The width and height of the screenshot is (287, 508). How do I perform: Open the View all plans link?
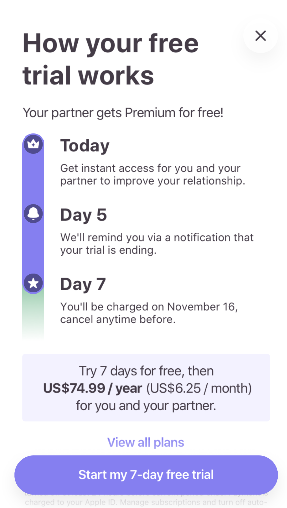146,442
